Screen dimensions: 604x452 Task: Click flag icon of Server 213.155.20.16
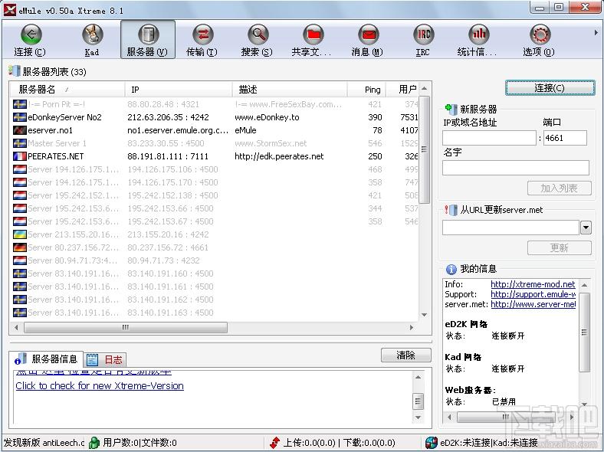20,234
